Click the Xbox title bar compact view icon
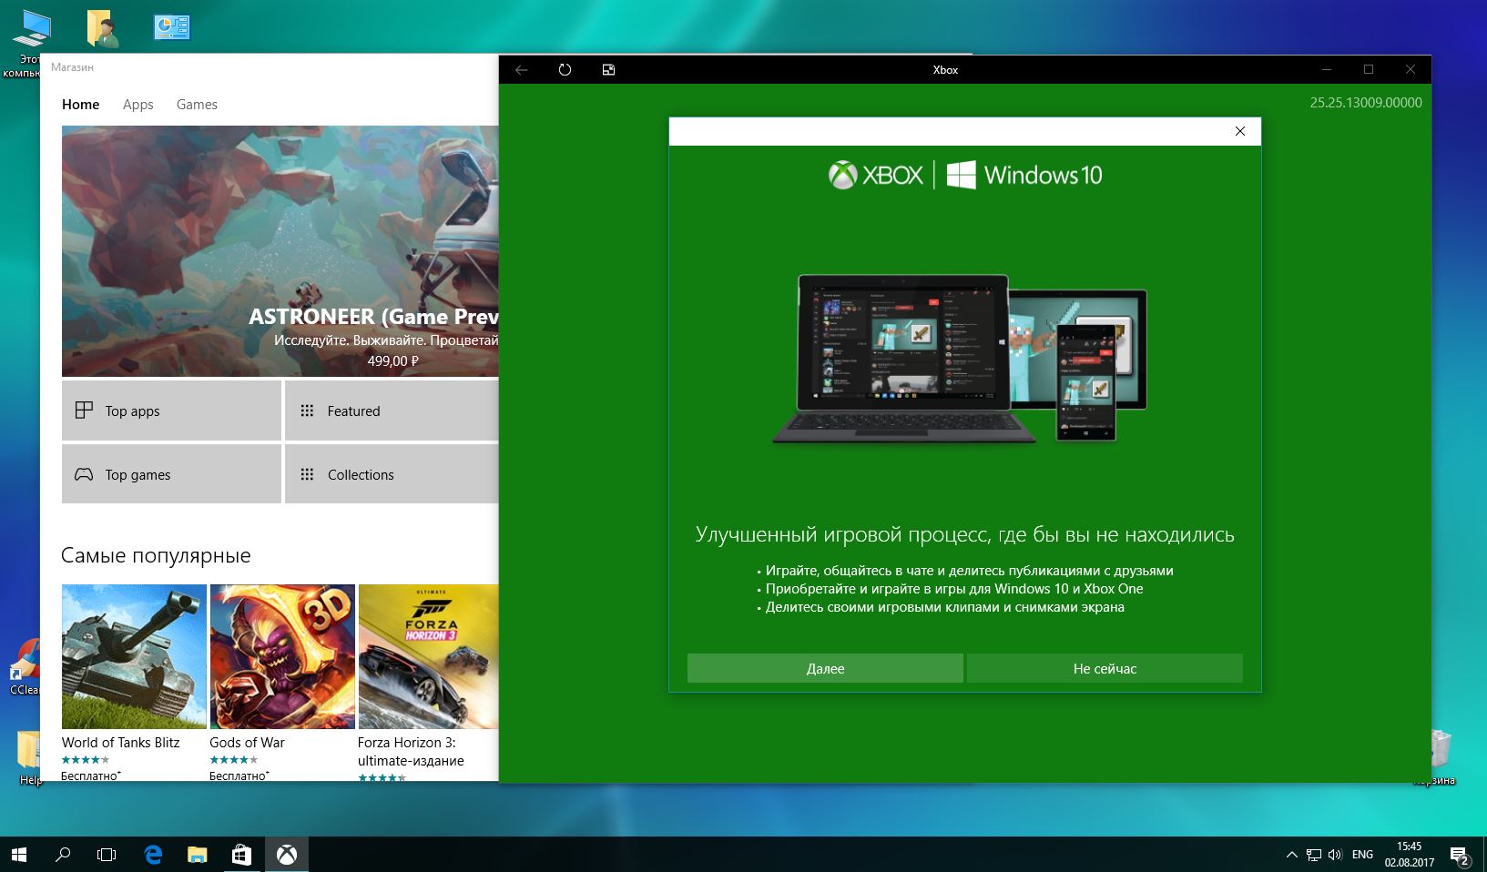Screen dimensions: 1487x872 (x=608, y=70)
